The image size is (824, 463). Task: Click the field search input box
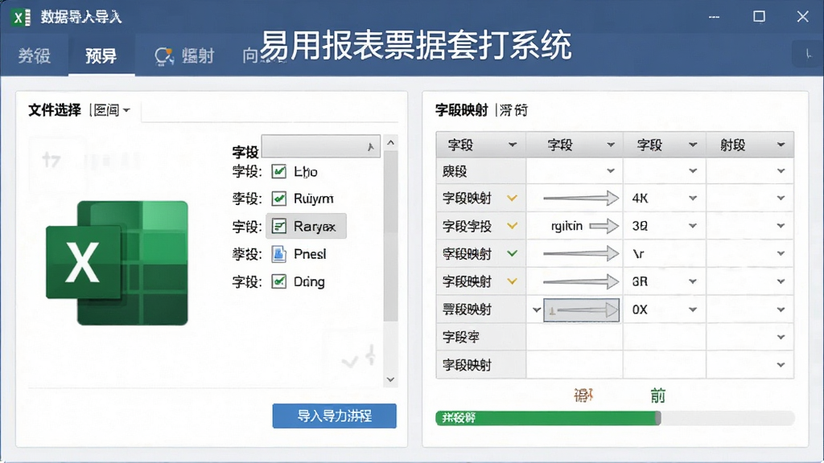320,146
